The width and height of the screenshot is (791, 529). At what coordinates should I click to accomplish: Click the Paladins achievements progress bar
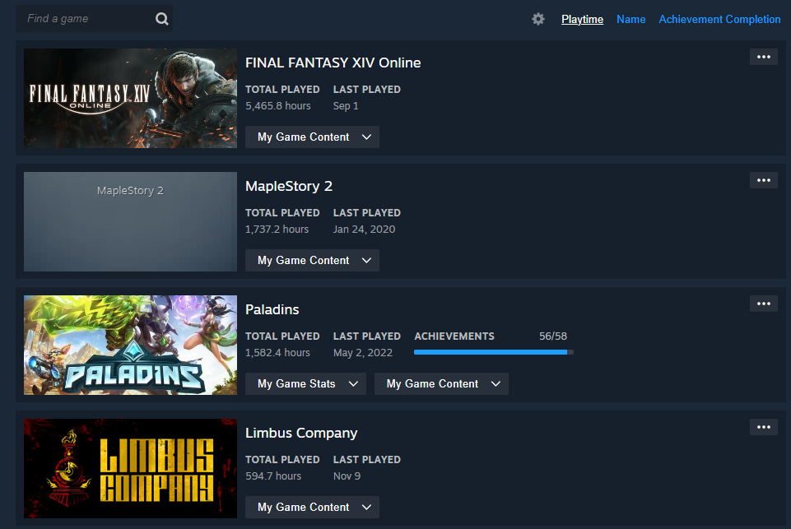click(x=493, y=352)
